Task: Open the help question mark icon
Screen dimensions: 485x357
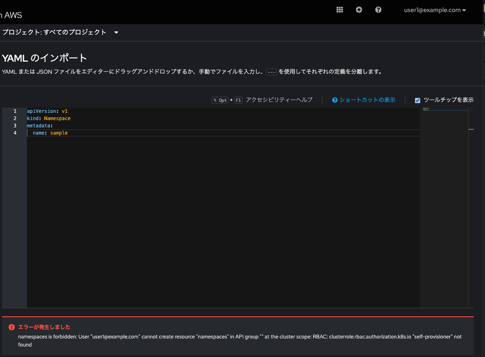Action: [x=378, y=10]
